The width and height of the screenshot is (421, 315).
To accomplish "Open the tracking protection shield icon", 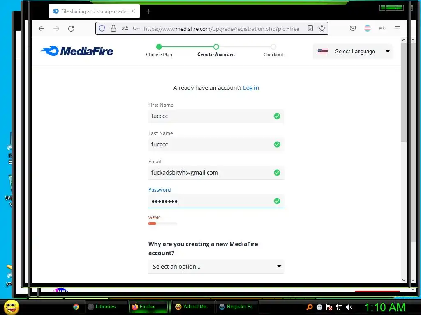I will pyautogui.click(x=102, y=28).
